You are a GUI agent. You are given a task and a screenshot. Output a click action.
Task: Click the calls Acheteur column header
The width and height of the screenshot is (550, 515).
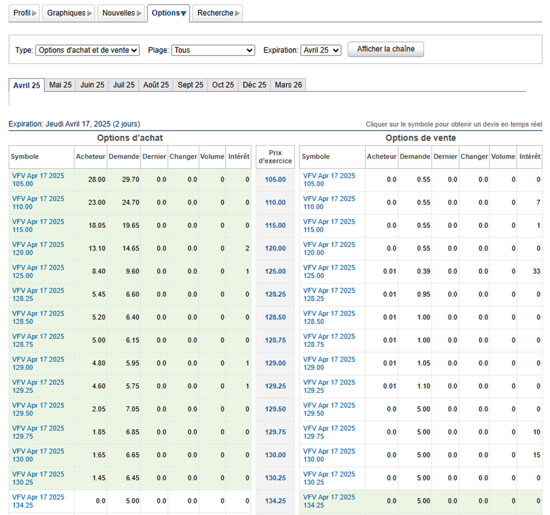point(90,157)
